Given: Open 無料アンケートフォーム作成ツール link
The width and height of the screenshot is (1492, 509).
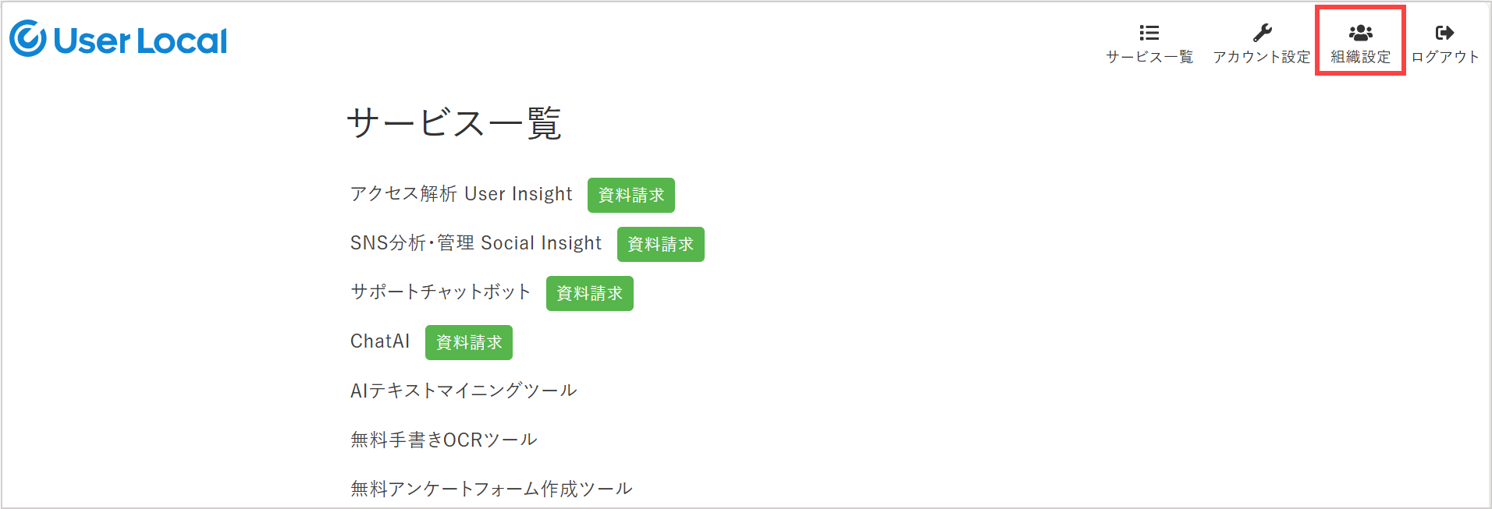Looking at the screenshot, I should point(492,489).
